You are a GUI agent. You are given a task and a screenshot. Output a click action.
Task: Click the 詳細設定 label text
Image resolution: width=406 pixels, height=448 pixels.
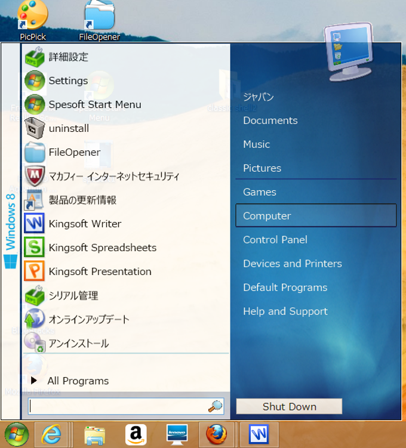pos(68,57)
